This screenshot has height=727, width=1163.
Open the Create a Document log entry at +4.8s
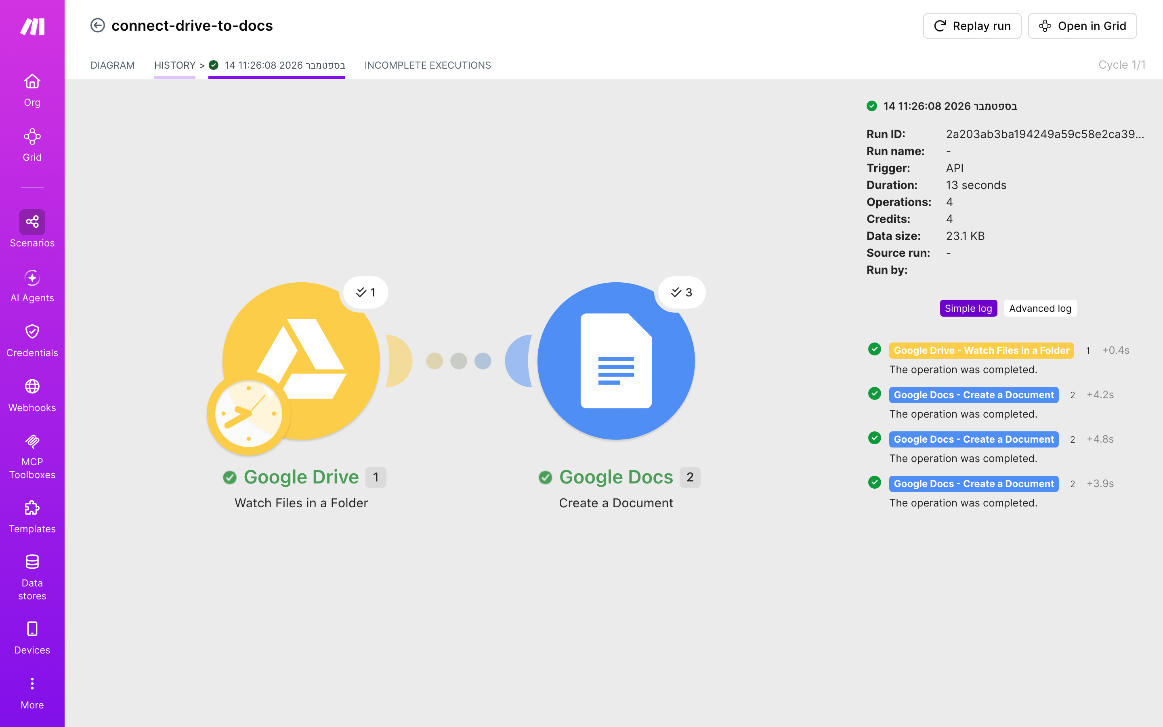tap(974, 439)
